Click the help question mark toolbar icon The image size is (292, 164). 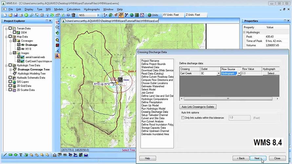[68, 15]
